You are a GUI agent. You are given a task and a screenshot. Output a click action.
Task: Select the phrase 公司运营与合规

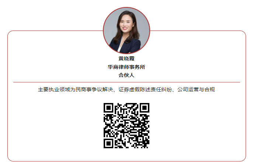[x=196, y=89]
